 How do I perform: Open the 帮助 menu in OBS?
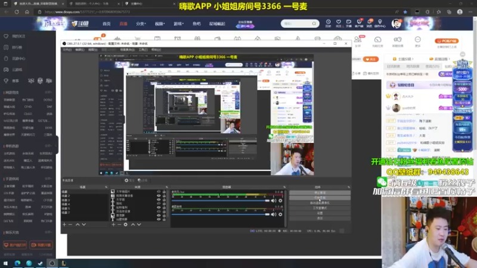pyautogui.click(x=156, y=49)
